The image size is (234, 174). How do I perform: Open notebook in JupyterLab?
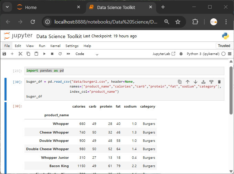pos(164,54)
